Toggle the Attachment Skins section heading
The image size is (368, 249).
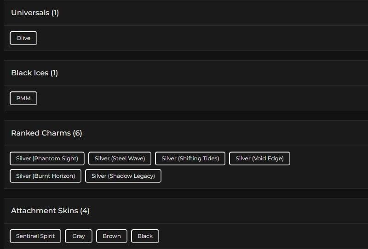(x=45, y=211)
